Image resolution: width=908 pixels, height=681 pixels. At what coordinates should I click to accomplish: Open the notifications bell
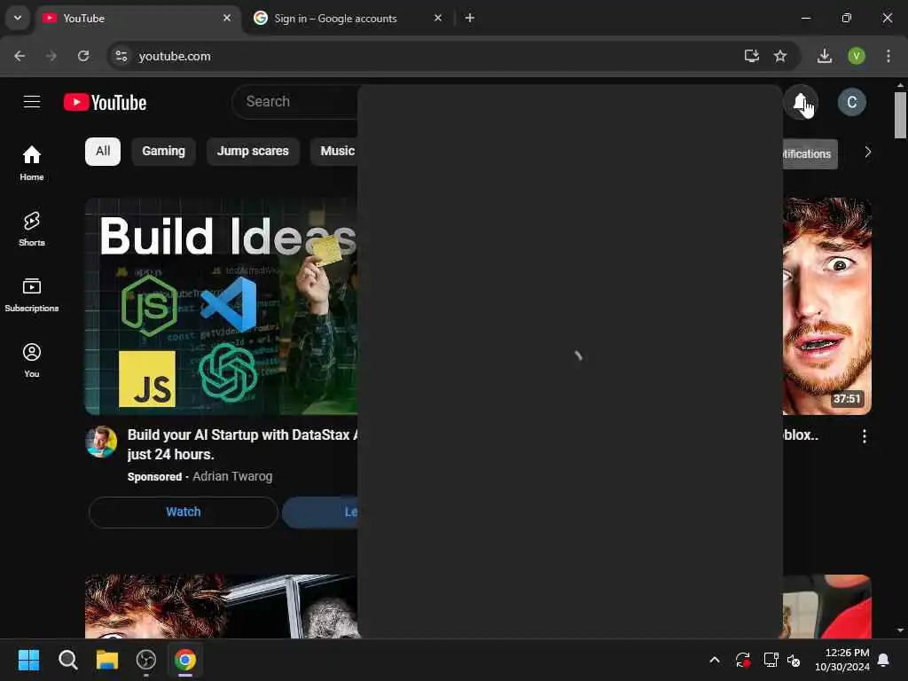(801, 103)
